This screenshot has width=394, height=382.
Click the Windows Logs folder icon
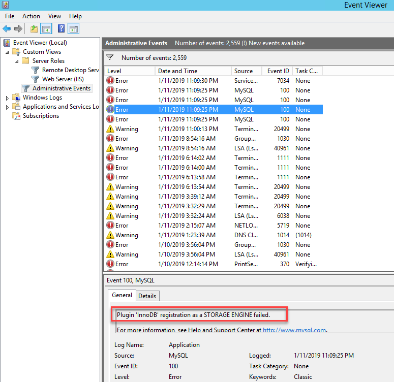pyautogui.click(x=17, y=98)
